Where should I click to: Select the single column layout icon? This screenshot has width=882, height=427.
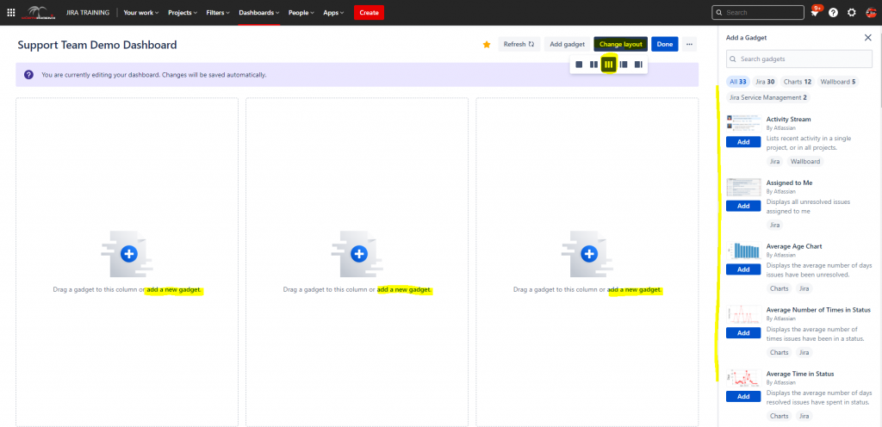(579, 65)
